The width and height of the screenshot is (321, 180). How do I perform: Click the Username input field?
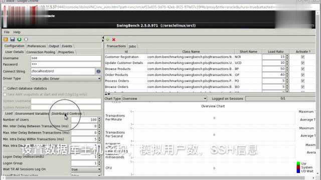pos(66,58)
